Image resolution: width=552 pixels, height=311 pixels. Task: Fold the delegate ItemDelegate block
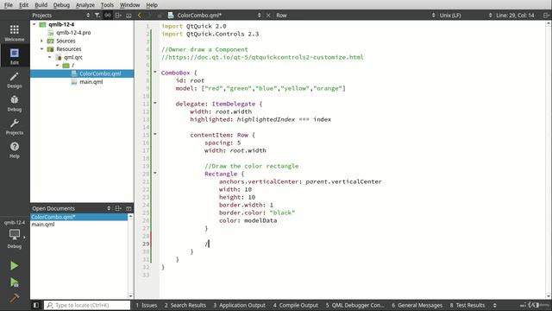point(155,104)
